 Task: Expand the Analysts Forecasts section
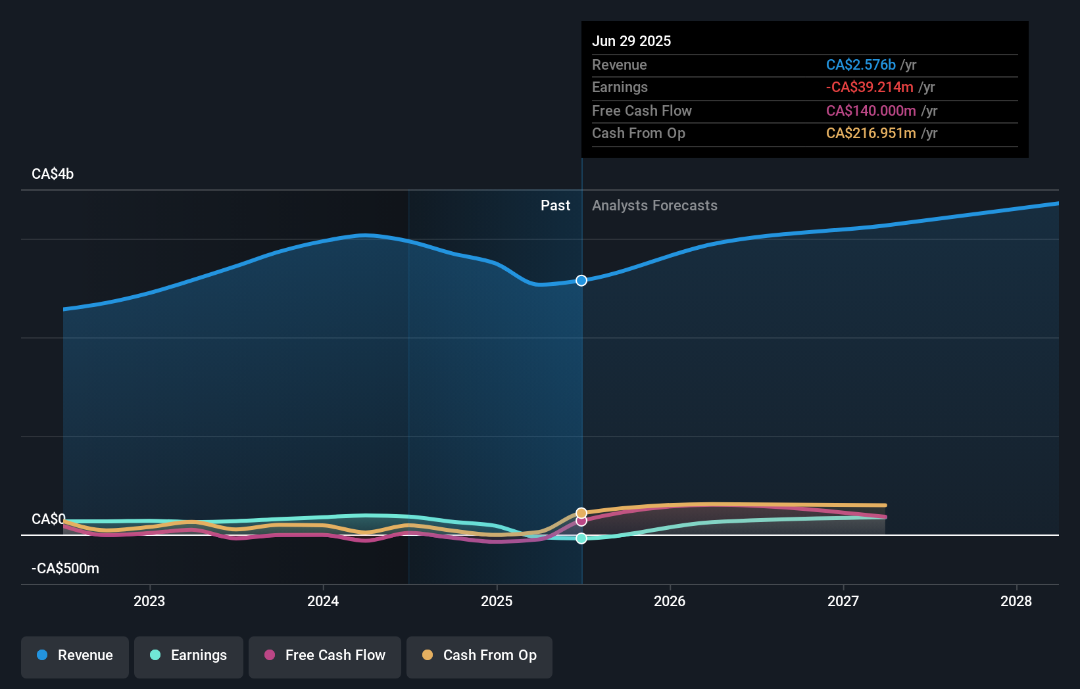[x=654, y=205]
